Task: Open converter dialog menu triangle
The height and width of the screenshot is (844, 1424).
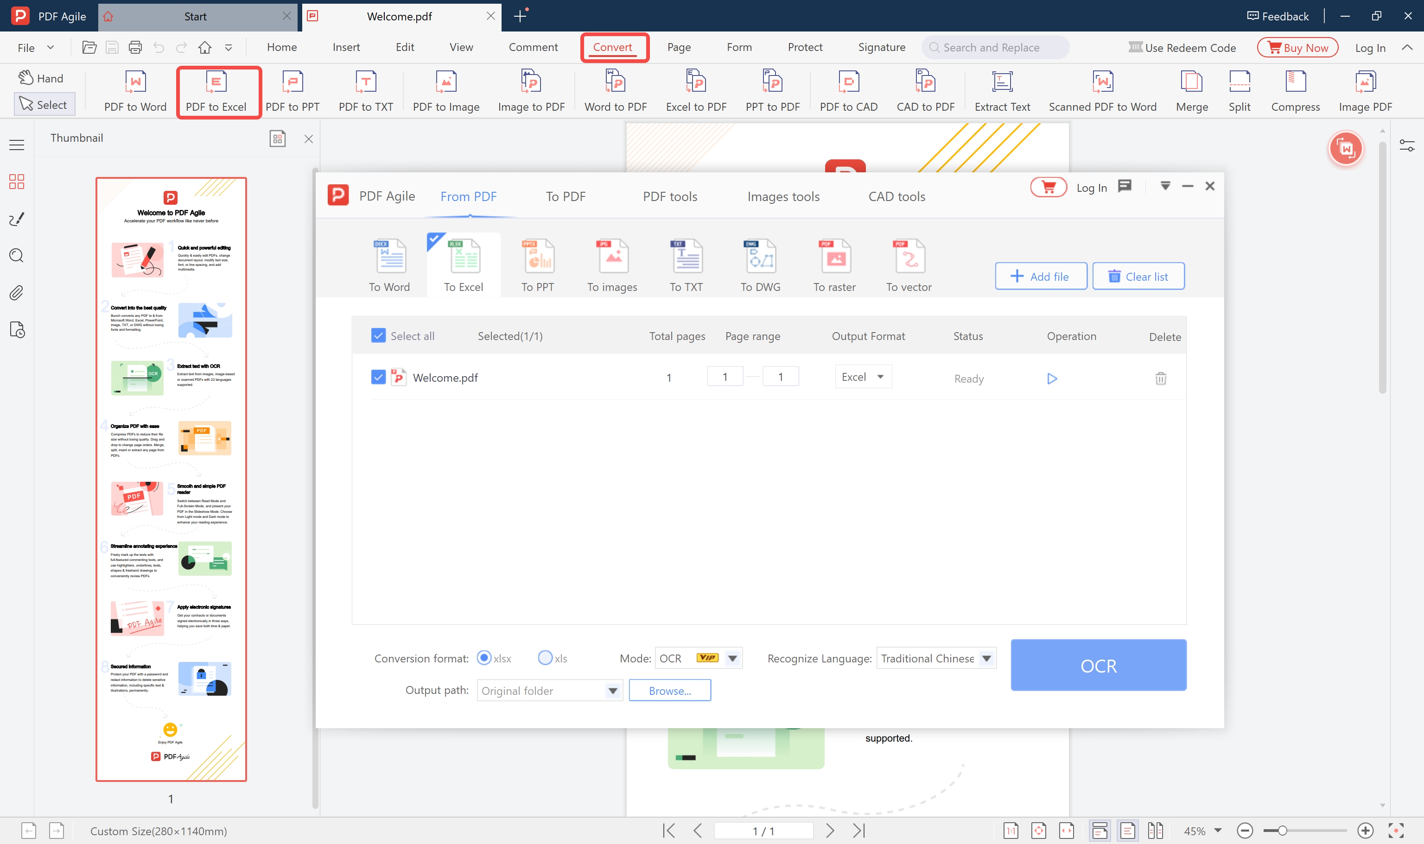Action: pyautogui.click(x=1165, y=186)
